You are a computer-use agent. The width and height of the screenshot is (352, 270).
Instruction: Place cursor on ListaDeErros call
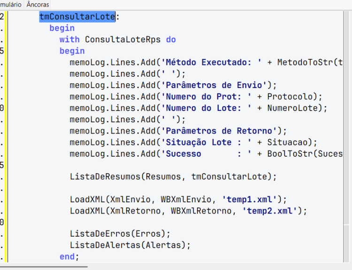[100, 234]
